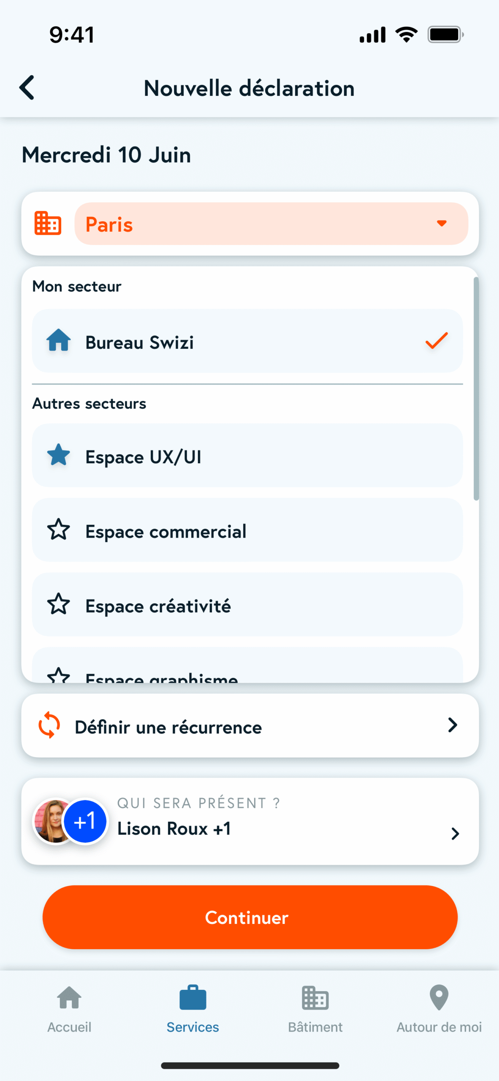This screenshot has width=499, height=1081.
Task: Go to the Autour de moi tab label
Action: point(439,1027)
